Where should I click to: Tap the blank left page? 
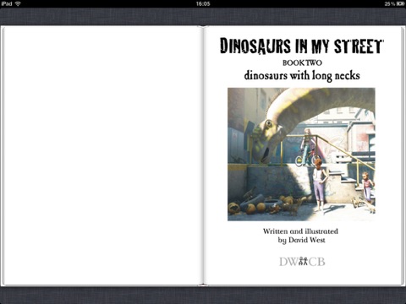pos(102,155)
